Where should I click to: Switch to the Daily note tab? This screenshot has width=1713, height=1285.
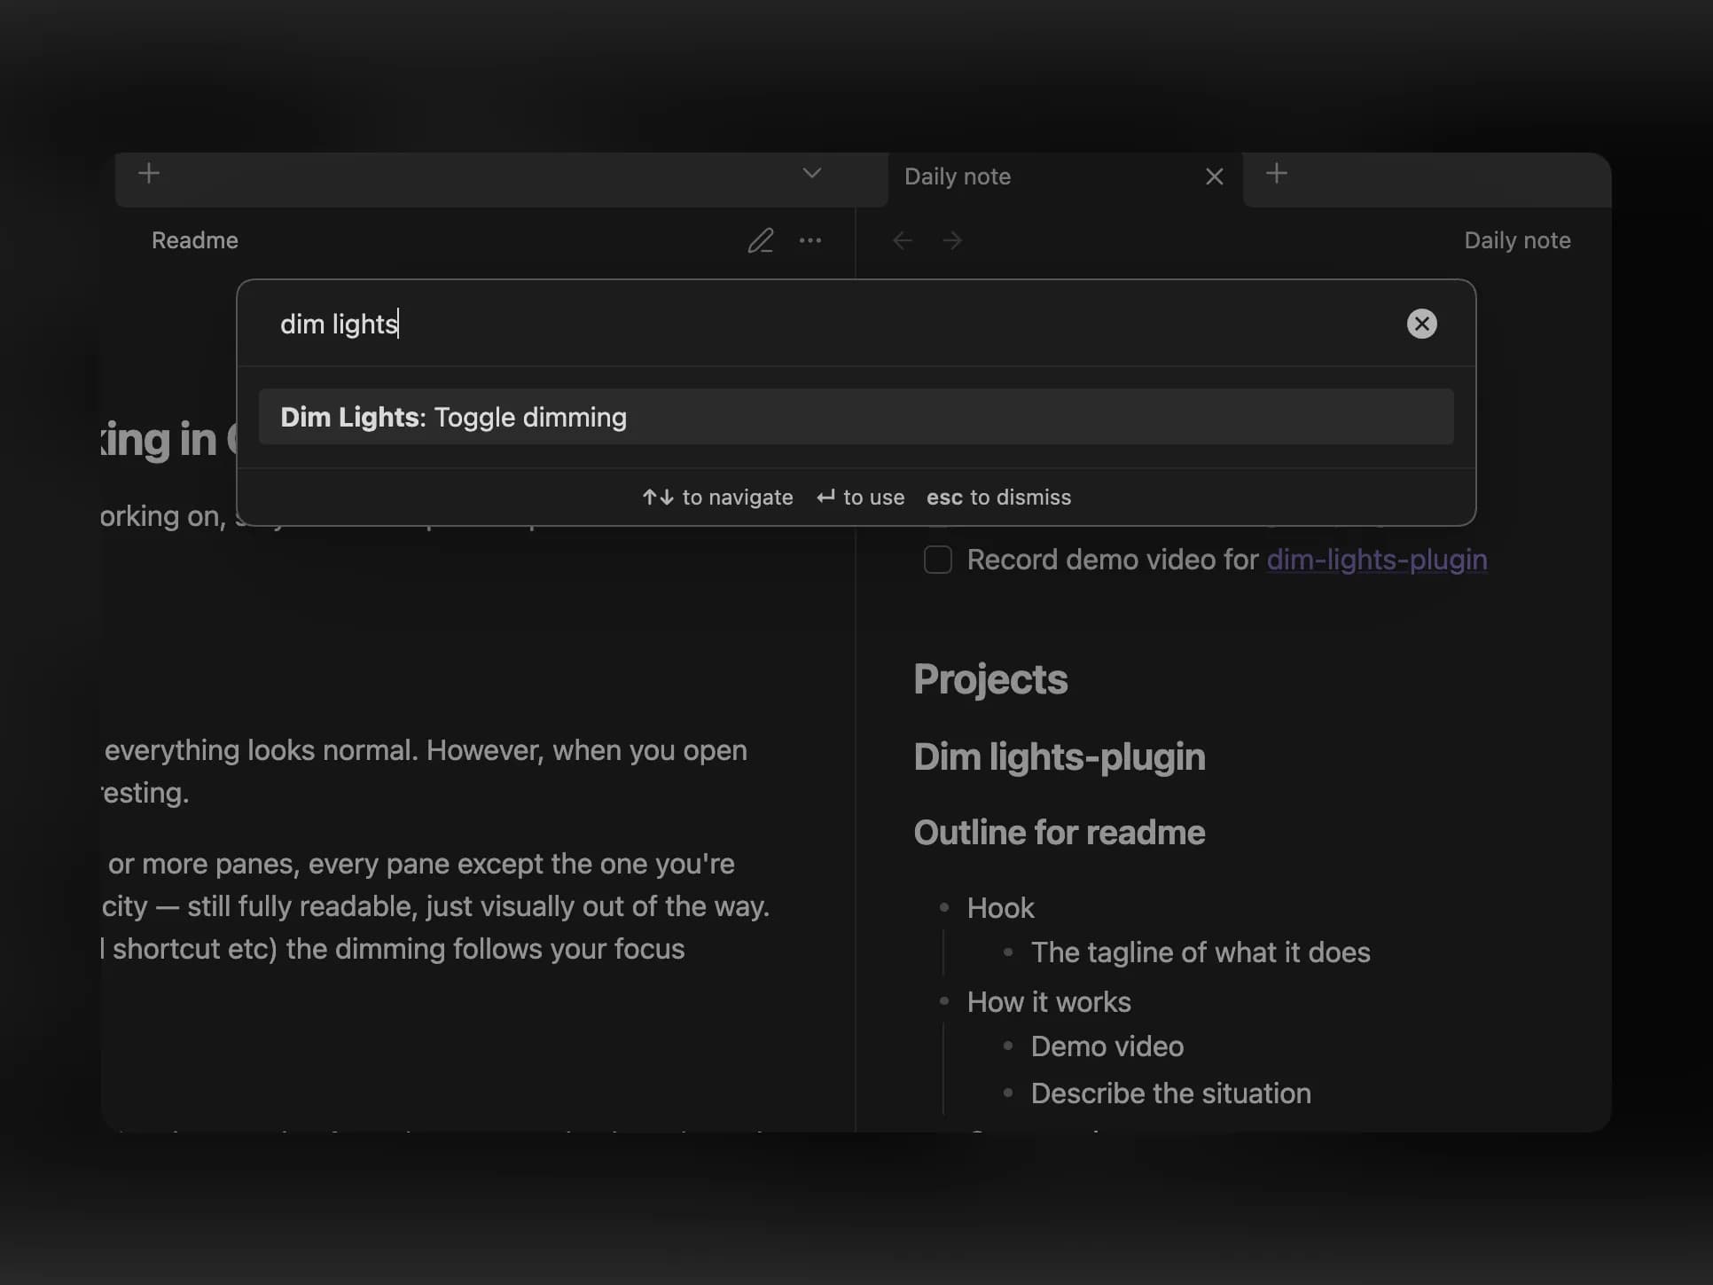(x=958, y=176)
